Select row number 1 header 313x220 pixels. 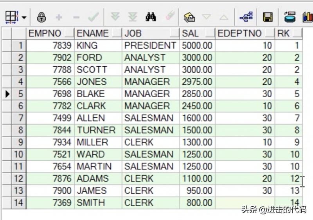(19, 45)
